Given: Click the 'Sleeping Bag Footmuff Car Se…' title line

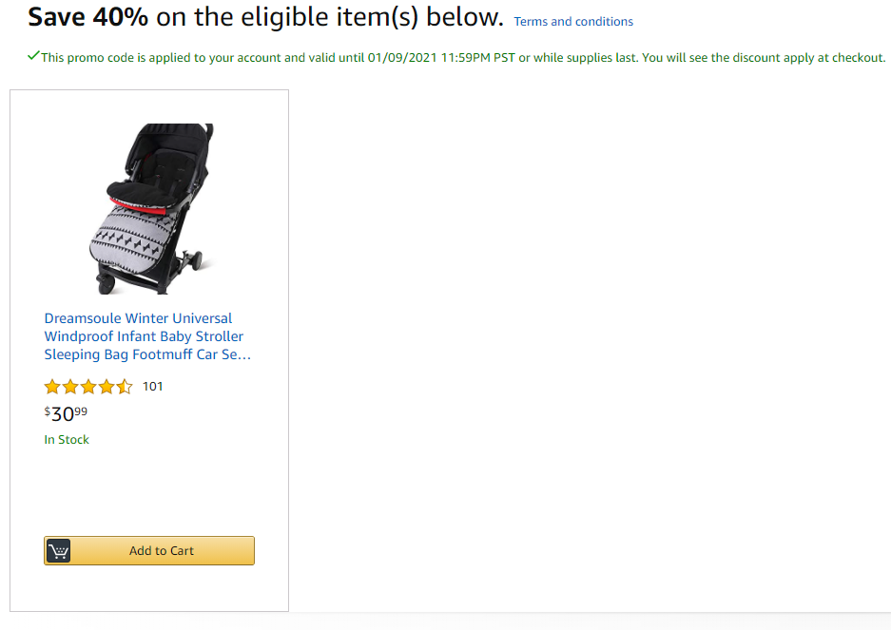Looking at the screenshot, I should (147, 354).
